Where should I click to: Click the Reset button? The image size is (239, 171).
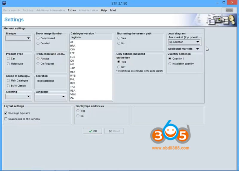(x=114, y=131)
